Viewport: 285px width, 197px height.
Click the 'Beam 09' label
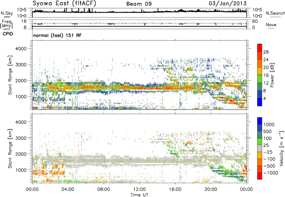pyautogui.click(x=139, y=4)
